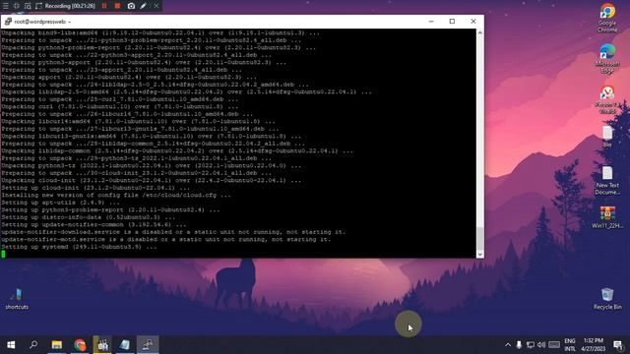Click 'update-notifier-download.service' message line
Image resolution: width=630 pixels, height=354 pixels.
pyautogui.click(x=173, y=232)
